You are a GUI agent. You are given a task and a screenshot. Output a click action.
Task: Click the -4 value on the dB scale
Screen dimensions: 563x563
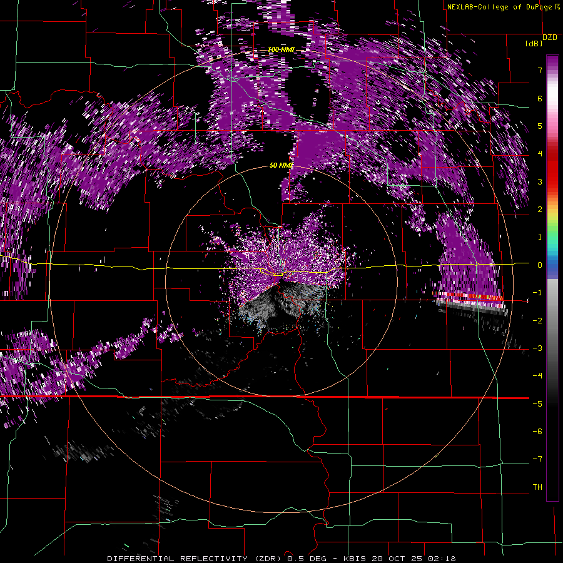tap(537, 376)
